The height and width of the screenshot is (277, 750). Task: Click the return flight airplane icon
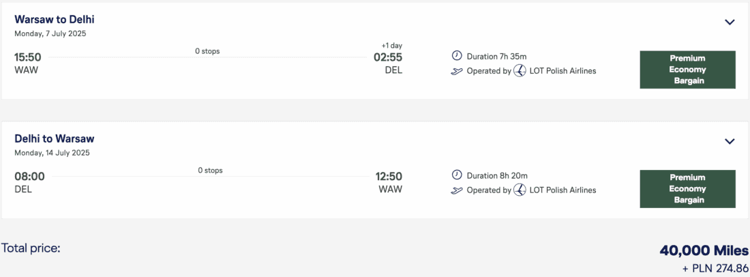point(457,190)
